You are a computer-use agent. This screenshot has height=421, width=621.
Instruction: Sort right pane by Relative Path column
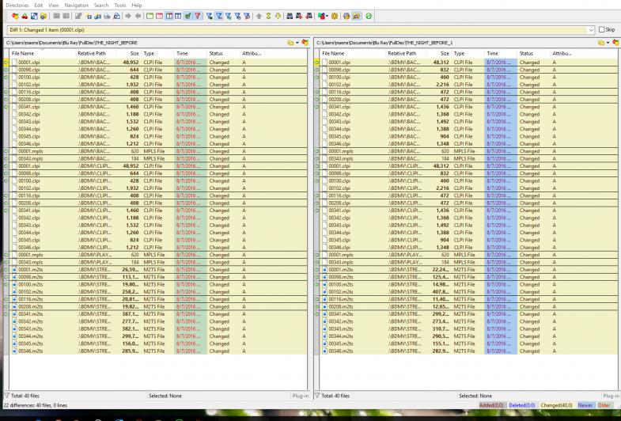(x=406, y=54)
